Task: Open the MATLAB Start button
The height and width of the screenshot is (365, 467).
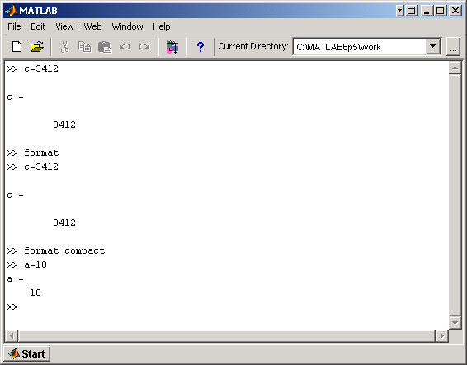Action: pyautogui.click(x=26, y=353)
